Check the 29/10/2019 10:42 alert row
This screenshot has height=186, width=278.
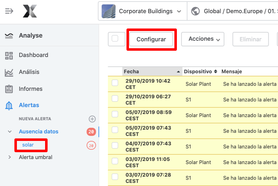click(115, 83)
